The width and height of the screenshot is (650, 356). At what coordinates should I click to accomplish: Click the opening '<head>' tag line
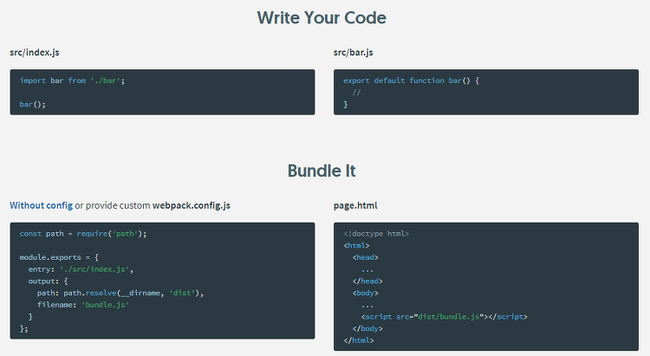(x=365, y=257)
